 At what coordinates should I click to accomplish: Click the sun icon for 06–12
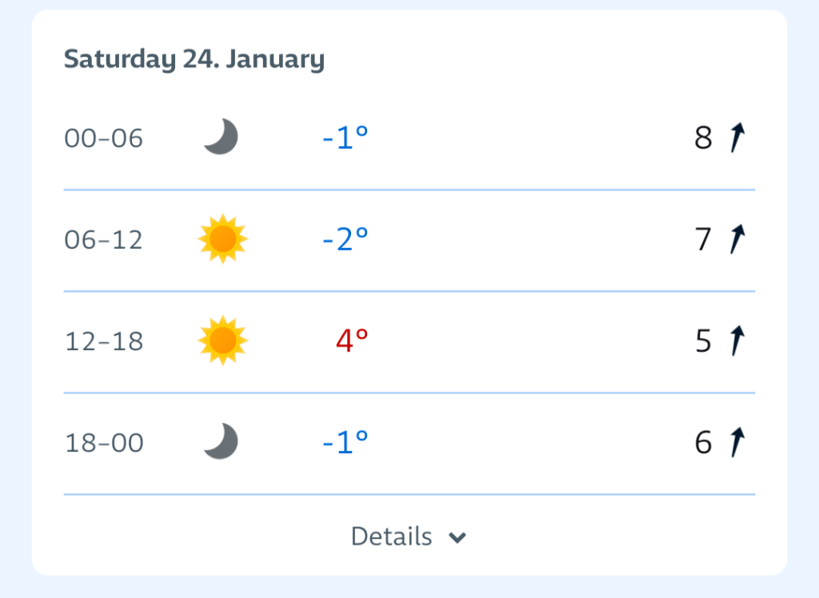pos(222,239)
